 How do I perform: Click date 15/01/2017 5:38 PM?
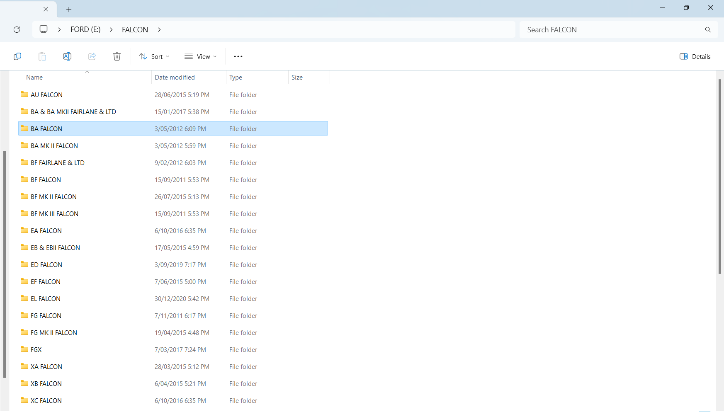pos(182,111)
